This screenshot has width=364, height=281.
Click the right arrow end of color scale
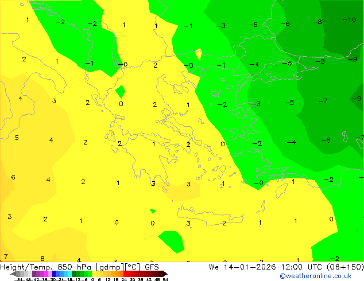[165, 274]
